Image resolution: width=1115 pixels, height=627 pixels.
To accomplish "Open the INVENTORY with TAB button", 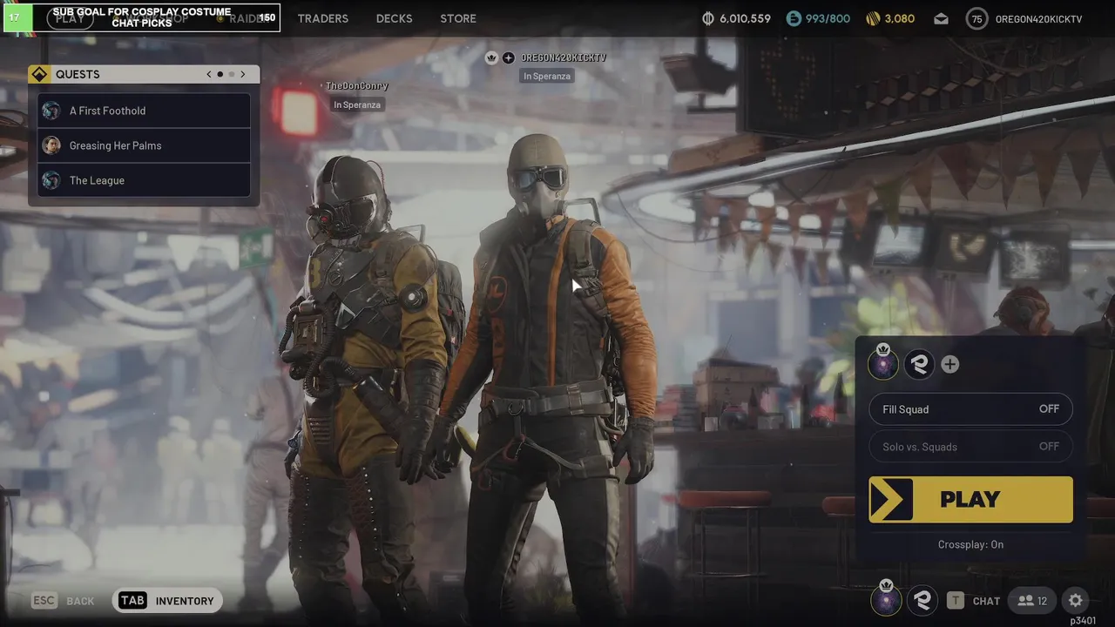I will pos(167,601).
